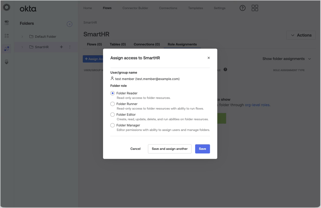Open Templates in top navigation
321x208 pixels.
pos(195,8)
